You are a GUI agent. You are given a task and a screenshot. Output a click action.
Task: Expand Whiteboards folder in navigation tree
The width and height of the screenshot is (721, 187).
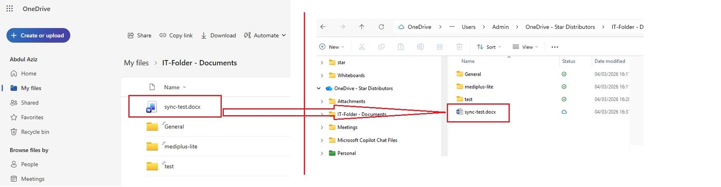pyautogui.click(x=322, y=76)
